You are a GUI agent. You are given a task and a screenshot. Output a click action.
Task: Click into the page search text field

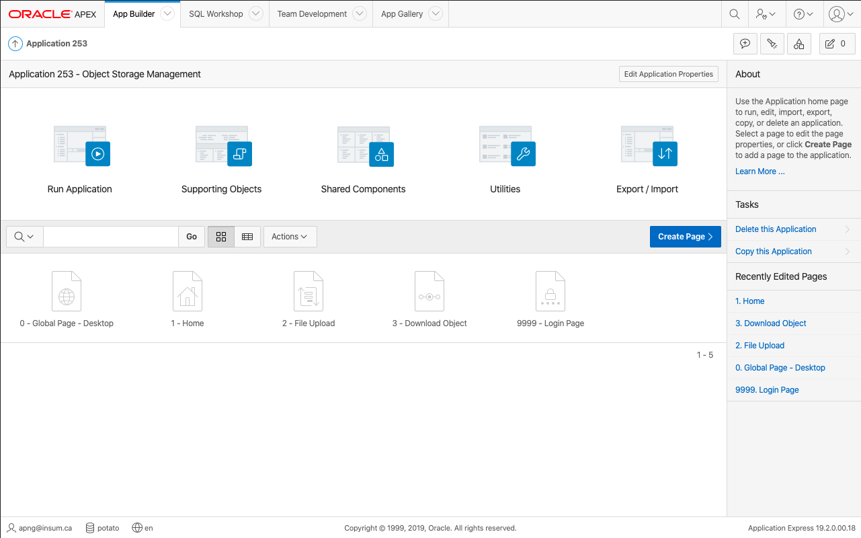(x=110, y=237)
